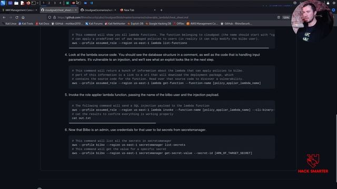Open a new browser tab with plus button
337x189 pixels.
(x=161, y=10)
